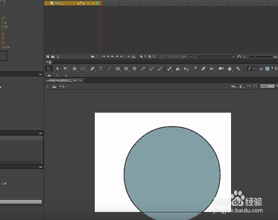
Task: Open the Edit Symbols dropdown
Action: coord(242,86)
